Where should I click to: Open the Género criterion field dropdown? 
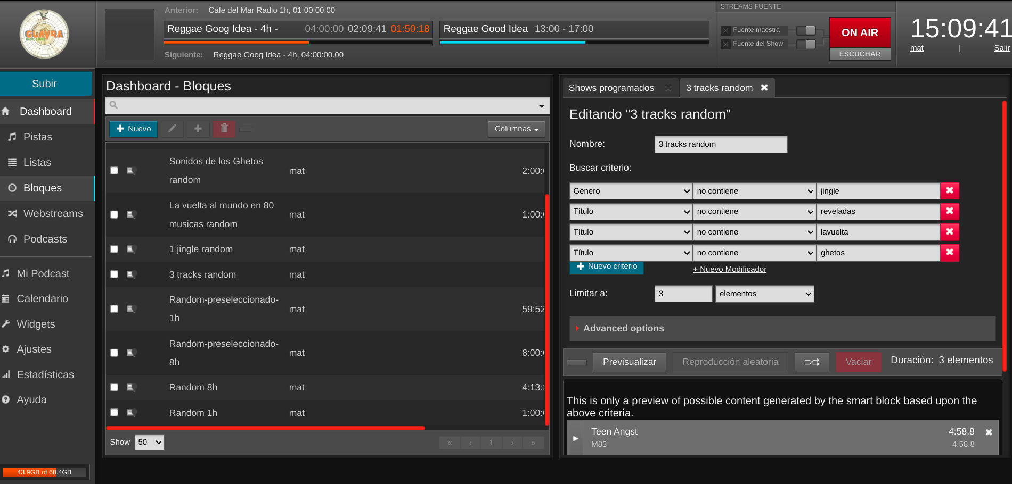point(631,191)
